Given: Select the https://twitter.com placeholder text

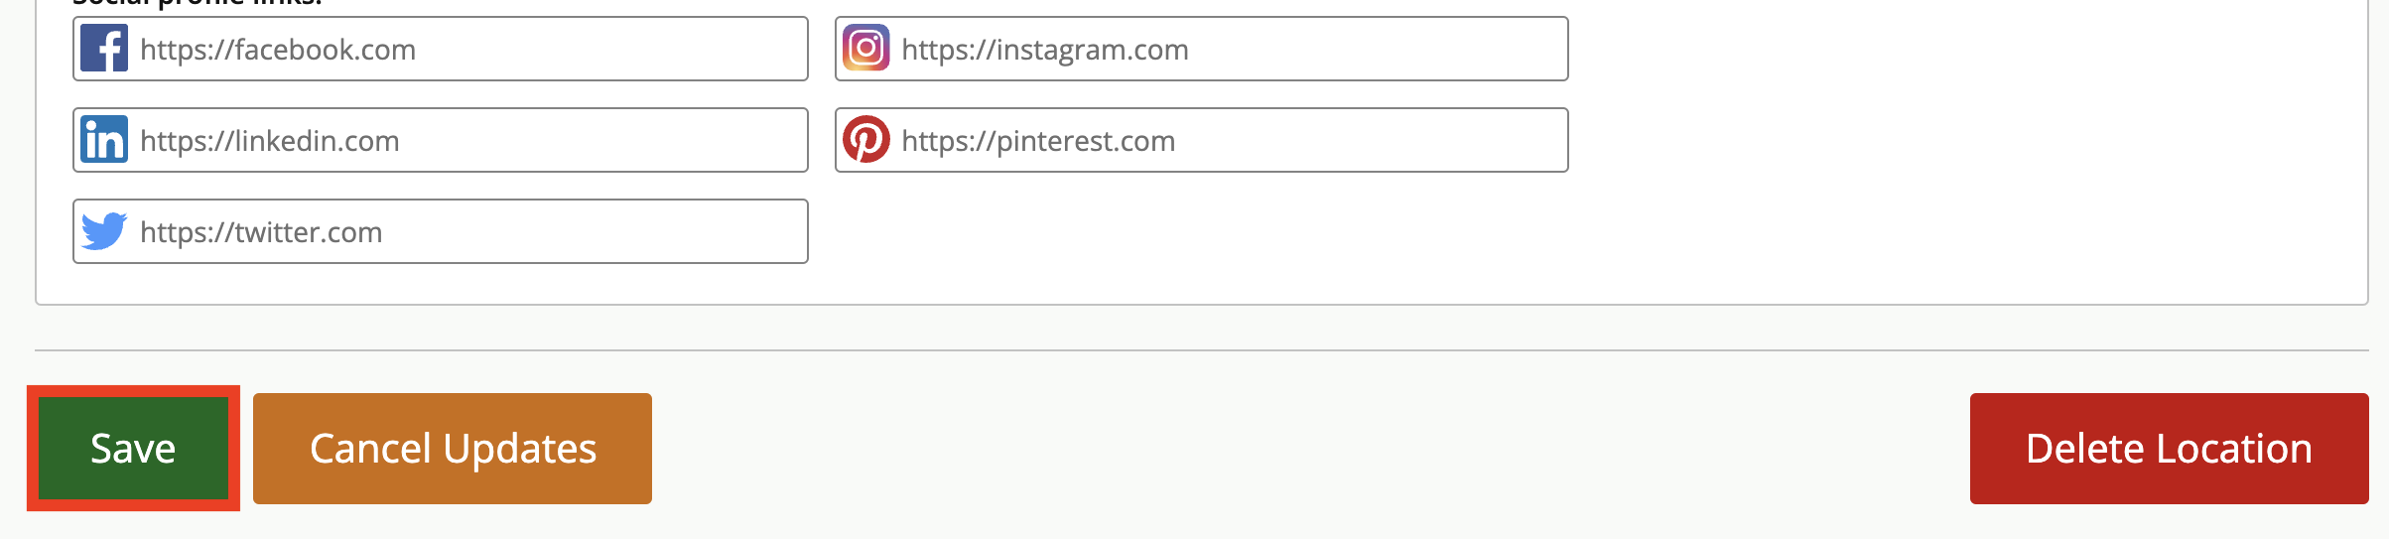Looking at the screenshot, I should pos(261,232).
